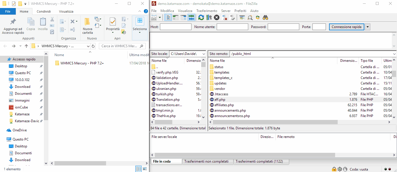This screenshot has width=397, height=172.
Task: Switch Explorer to details view
Action: click(139, 169)
